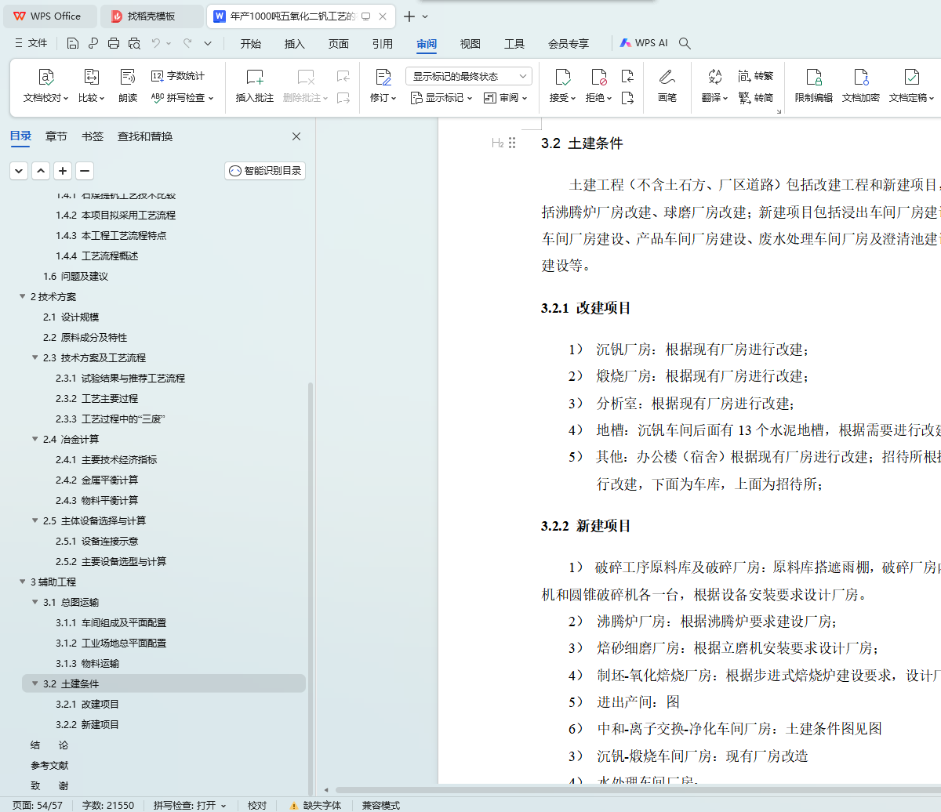
Task: Click the outline expand-all down arrow button
Action: (19, 170)
